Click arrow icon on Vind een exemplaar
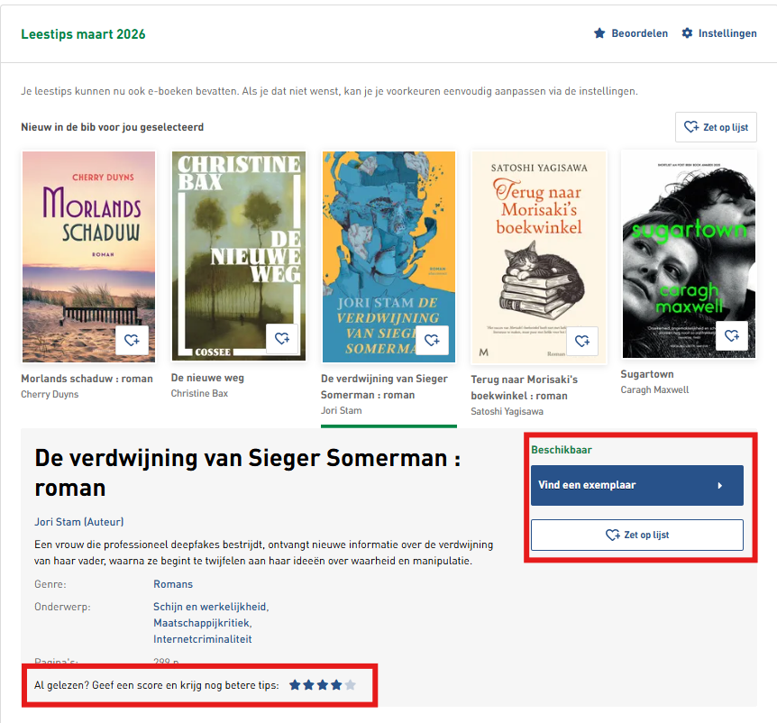 pos(720,486)
